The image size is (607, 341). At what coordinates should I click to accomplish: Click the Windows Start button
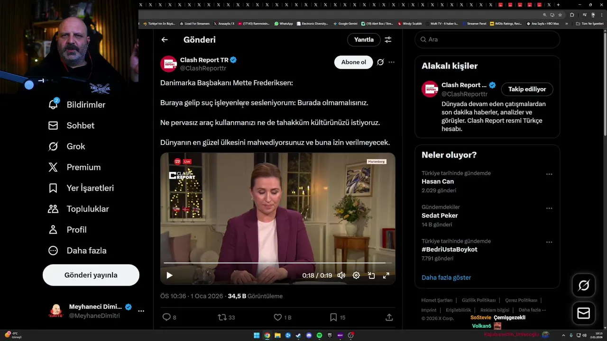tap(257, 335)
